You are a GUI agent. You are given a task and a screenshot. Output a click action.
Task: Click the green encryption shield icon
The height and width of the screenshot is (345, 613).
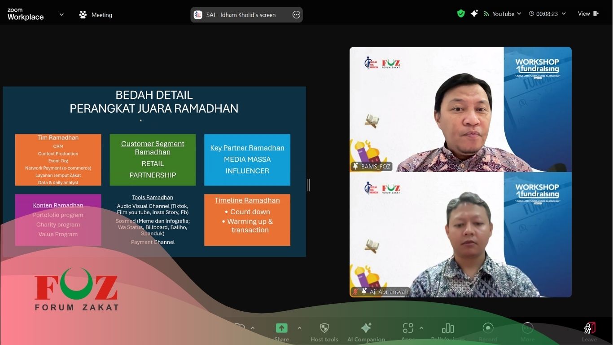pos(461,13)
